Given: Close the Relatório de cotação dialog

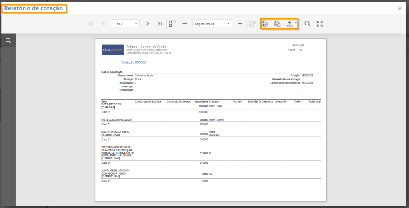Looking at the screenshot, I should coord(400,8).
